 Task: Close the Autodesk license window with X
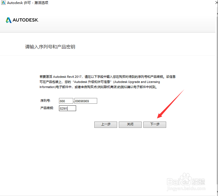point(217,3)
